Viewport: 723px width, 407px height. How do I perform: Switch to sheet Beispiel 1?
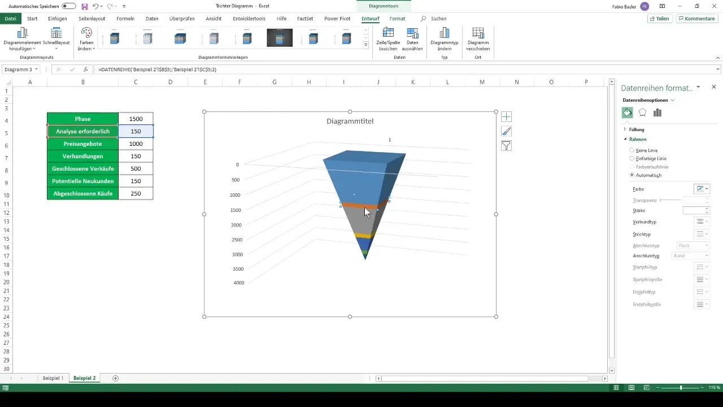pyautogui.click(x=53, y=378)
